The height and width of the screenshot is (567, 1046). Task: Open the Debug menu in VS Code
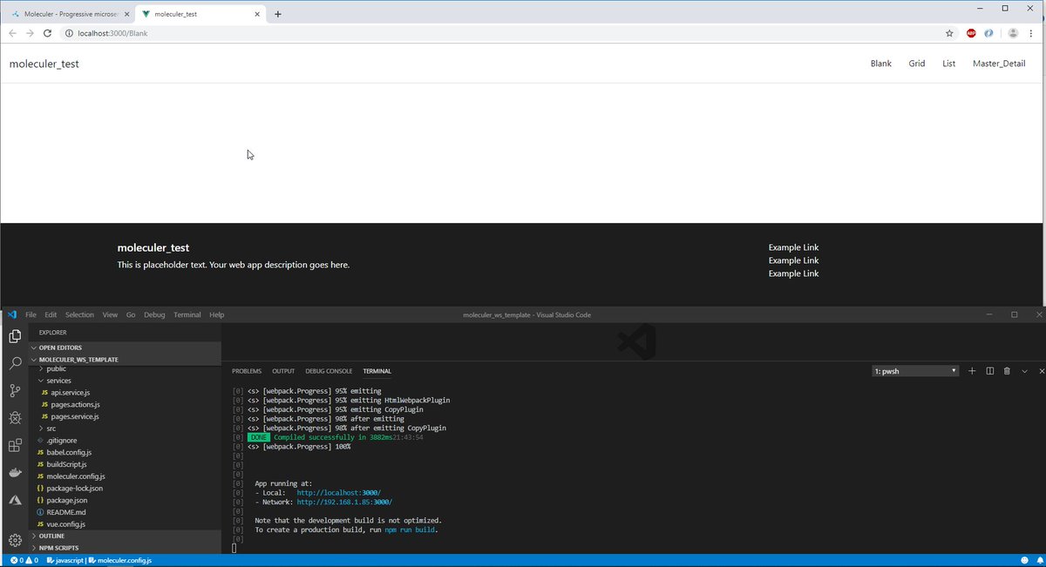pyautogui.click(x=154, y=314)
